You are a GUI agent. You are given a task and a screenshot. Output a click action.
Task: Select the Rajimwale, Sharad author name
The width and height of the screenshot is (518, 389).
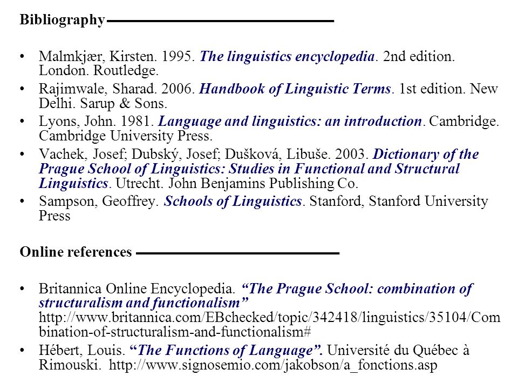click(x=98, y=89)
